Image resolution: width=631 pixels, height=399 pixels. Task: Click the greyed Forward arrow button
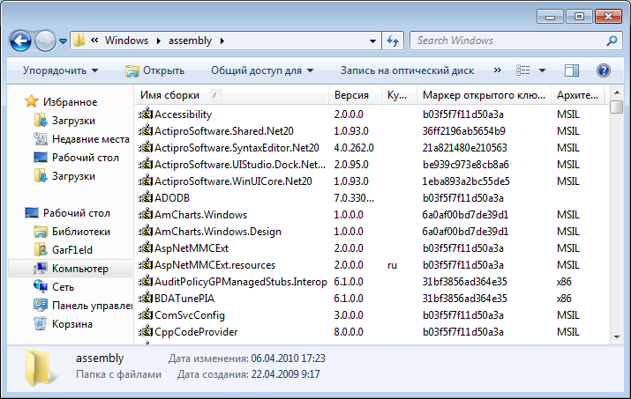coord(46,41)
